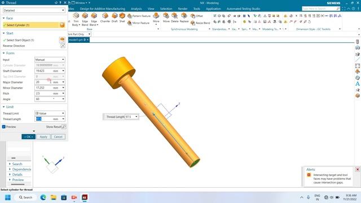Click the OK button
Image resolution: width=361 pixels, height=203 pixels.
pos(29,136)
